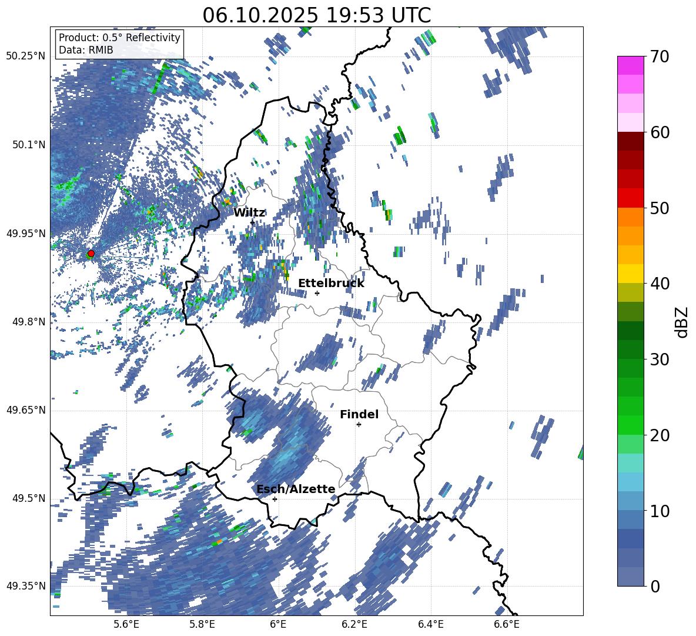Click the 49.5°N latitude label
This screenshot has height=636, width=696.
[x=28, y=498]
